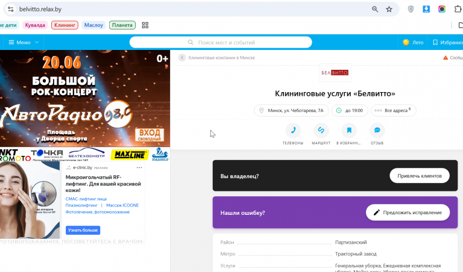
Task: Open Плазмолифтинг link
Action: (x=81, y=205)
